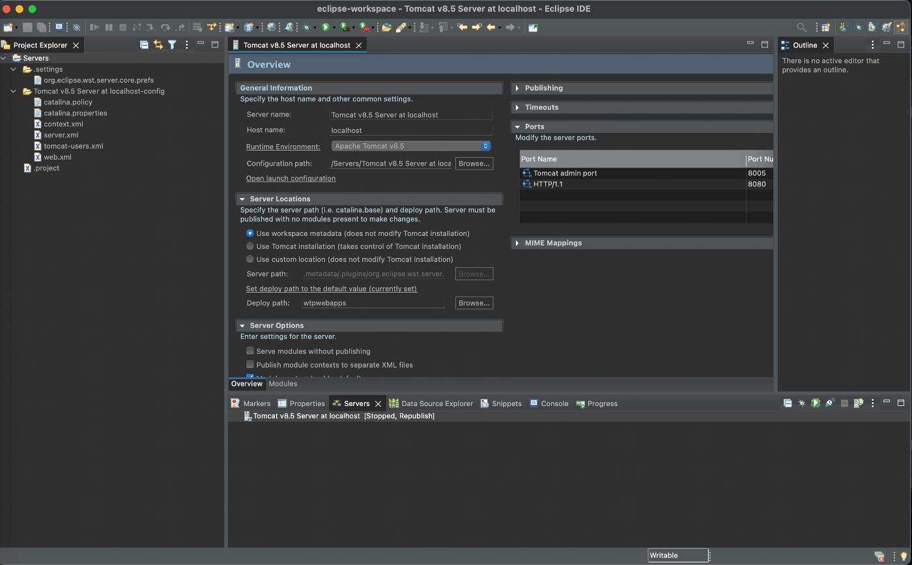Image resolution: width=912 pixels, height=565 pixels.
Task: Select tomcat-users.xml in the tree
Action: 73,146
